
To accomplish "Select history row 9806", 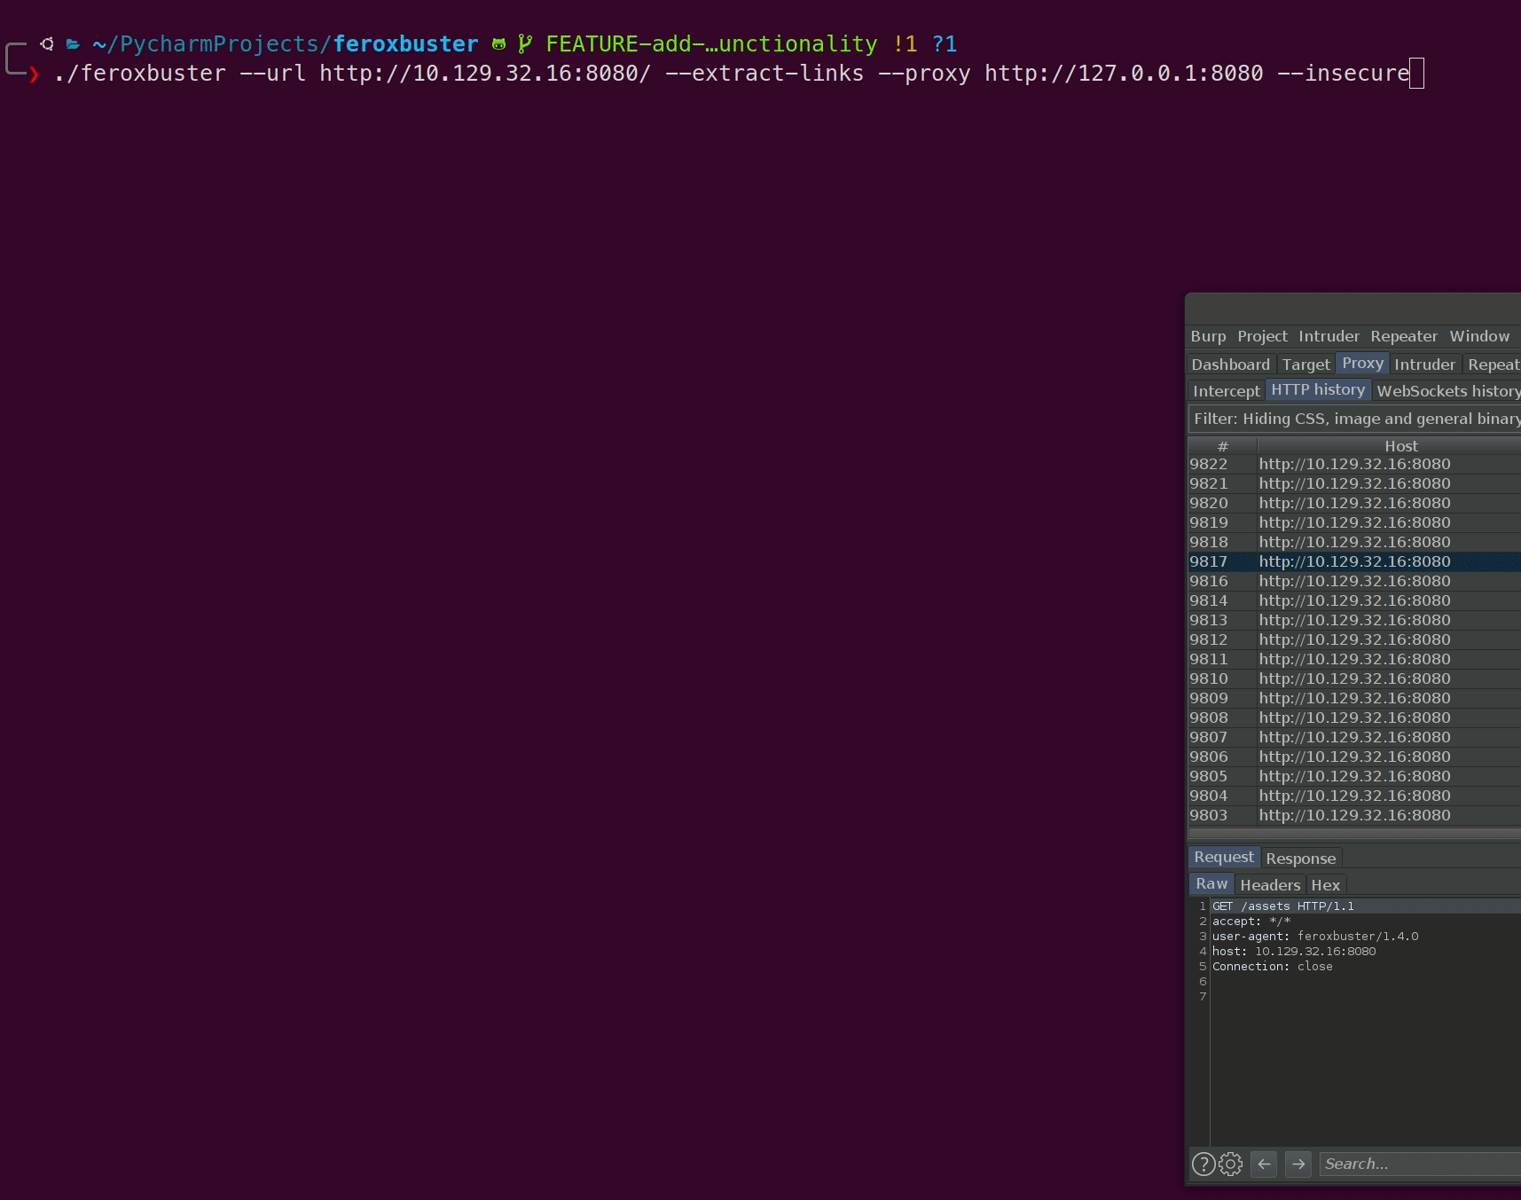I will pos(1354,757).
